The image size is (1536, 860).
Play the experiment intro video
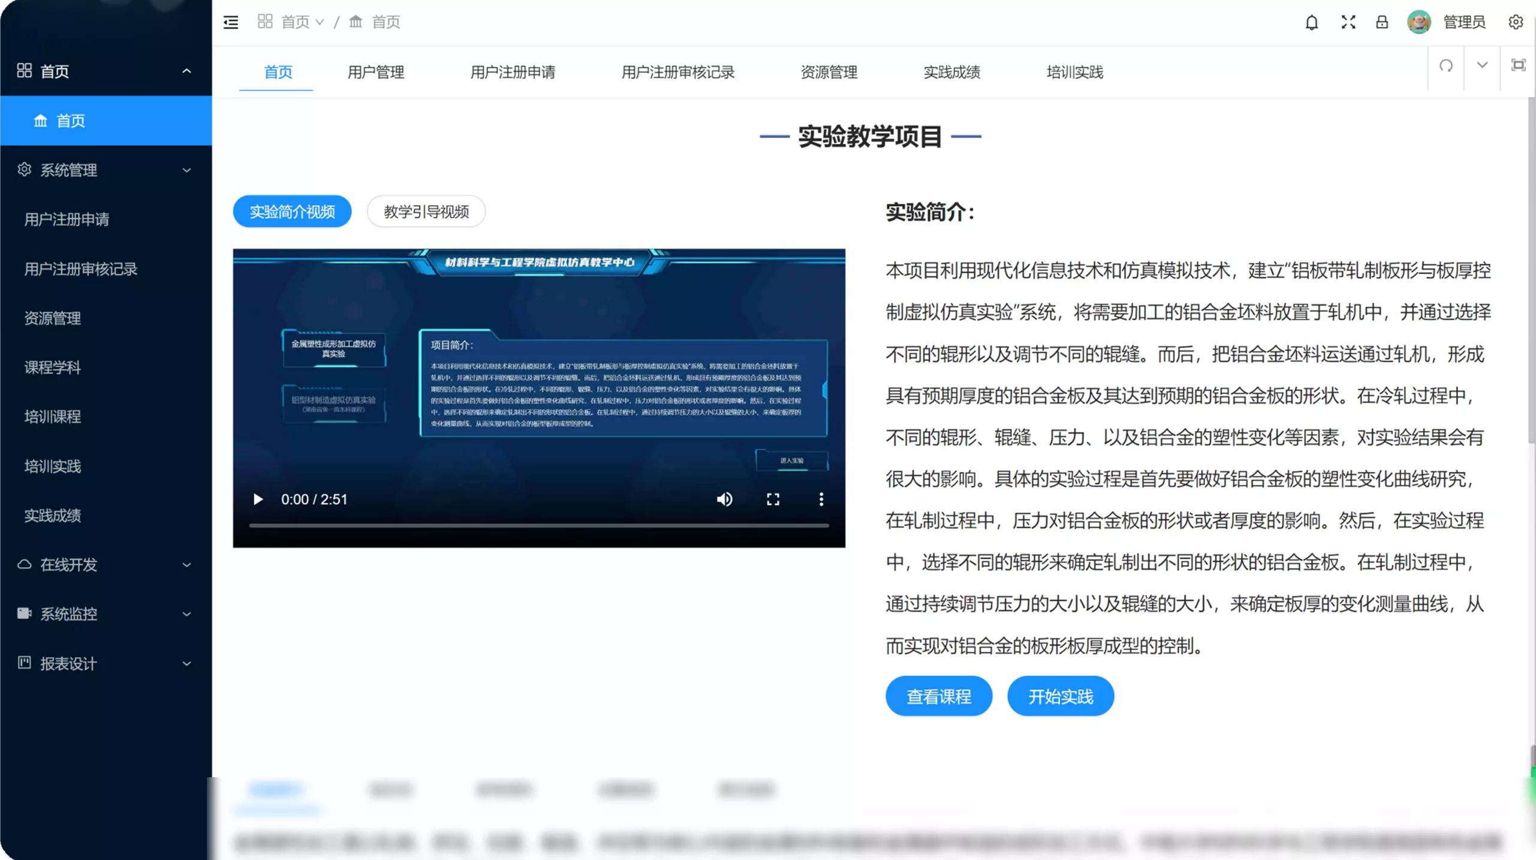pyautogui.click(x=258, y=499)
